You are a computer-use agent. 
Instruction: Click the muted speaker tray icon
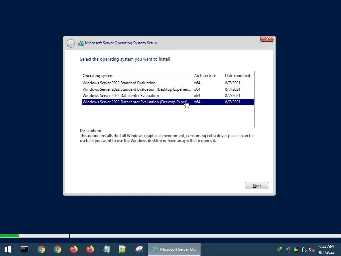(312, 249)
